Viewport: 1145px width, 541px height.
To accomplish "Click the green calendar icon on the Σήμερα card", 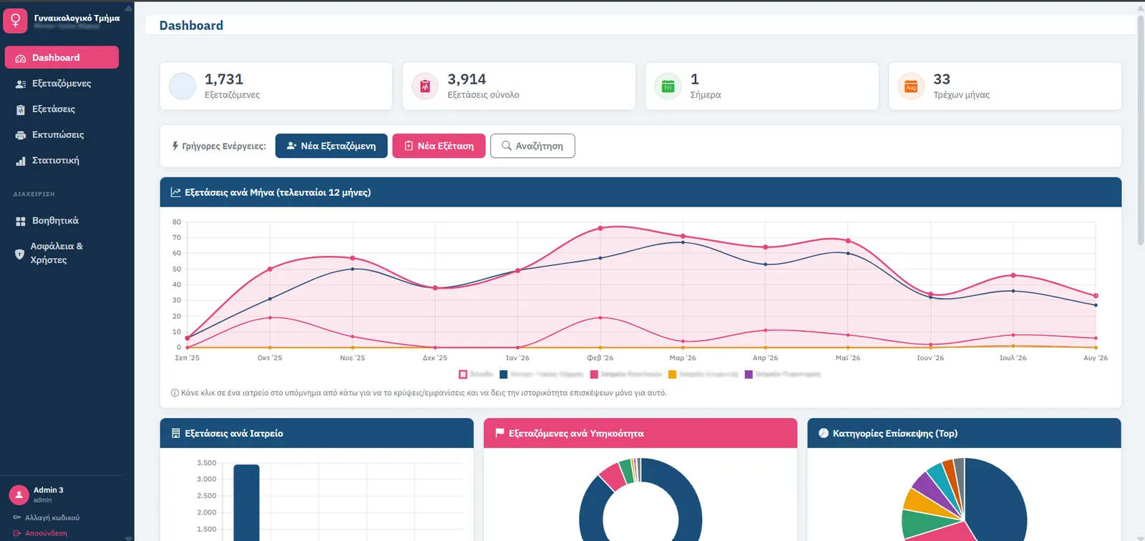I will tap(668, 86).
